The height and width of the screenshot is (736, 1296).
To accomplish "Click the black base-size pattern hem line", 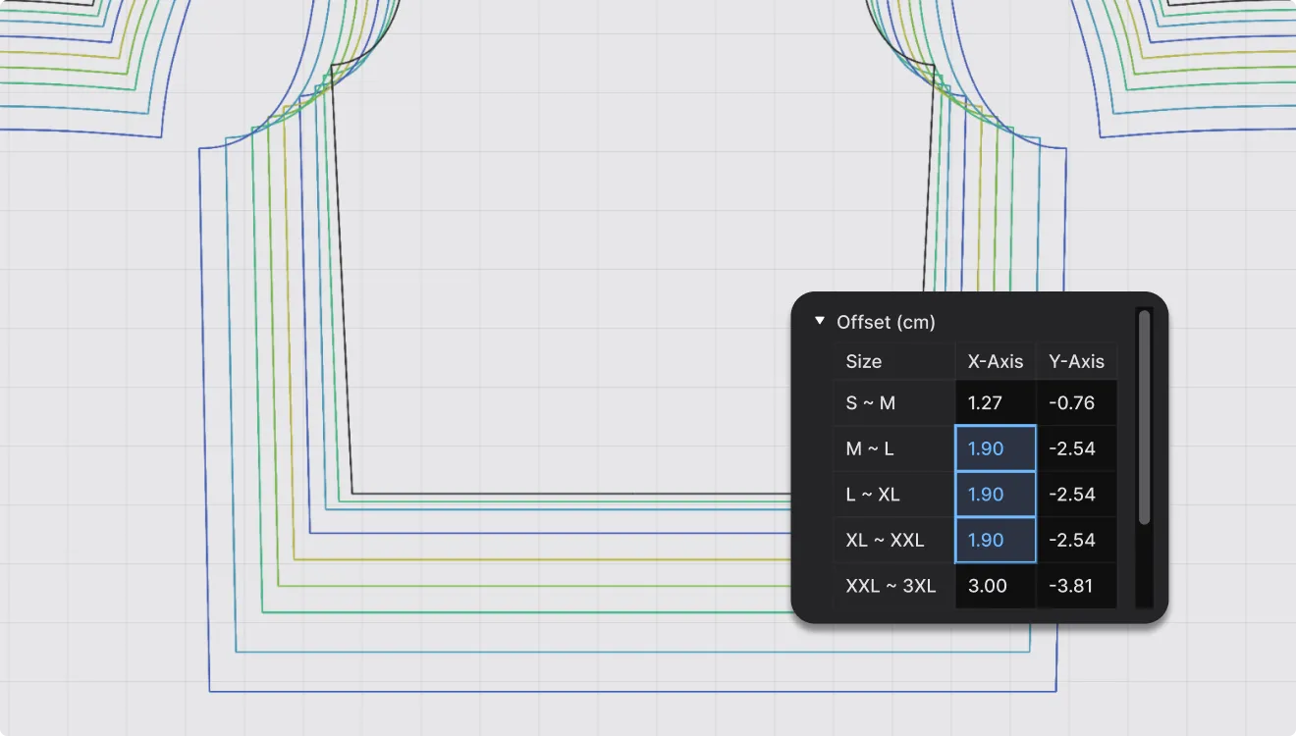I will point(569,494).
